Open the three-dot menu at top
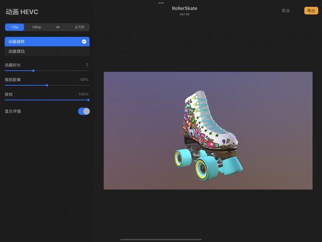The width and height of the screenshot is (322, 242). pos(161,3)
